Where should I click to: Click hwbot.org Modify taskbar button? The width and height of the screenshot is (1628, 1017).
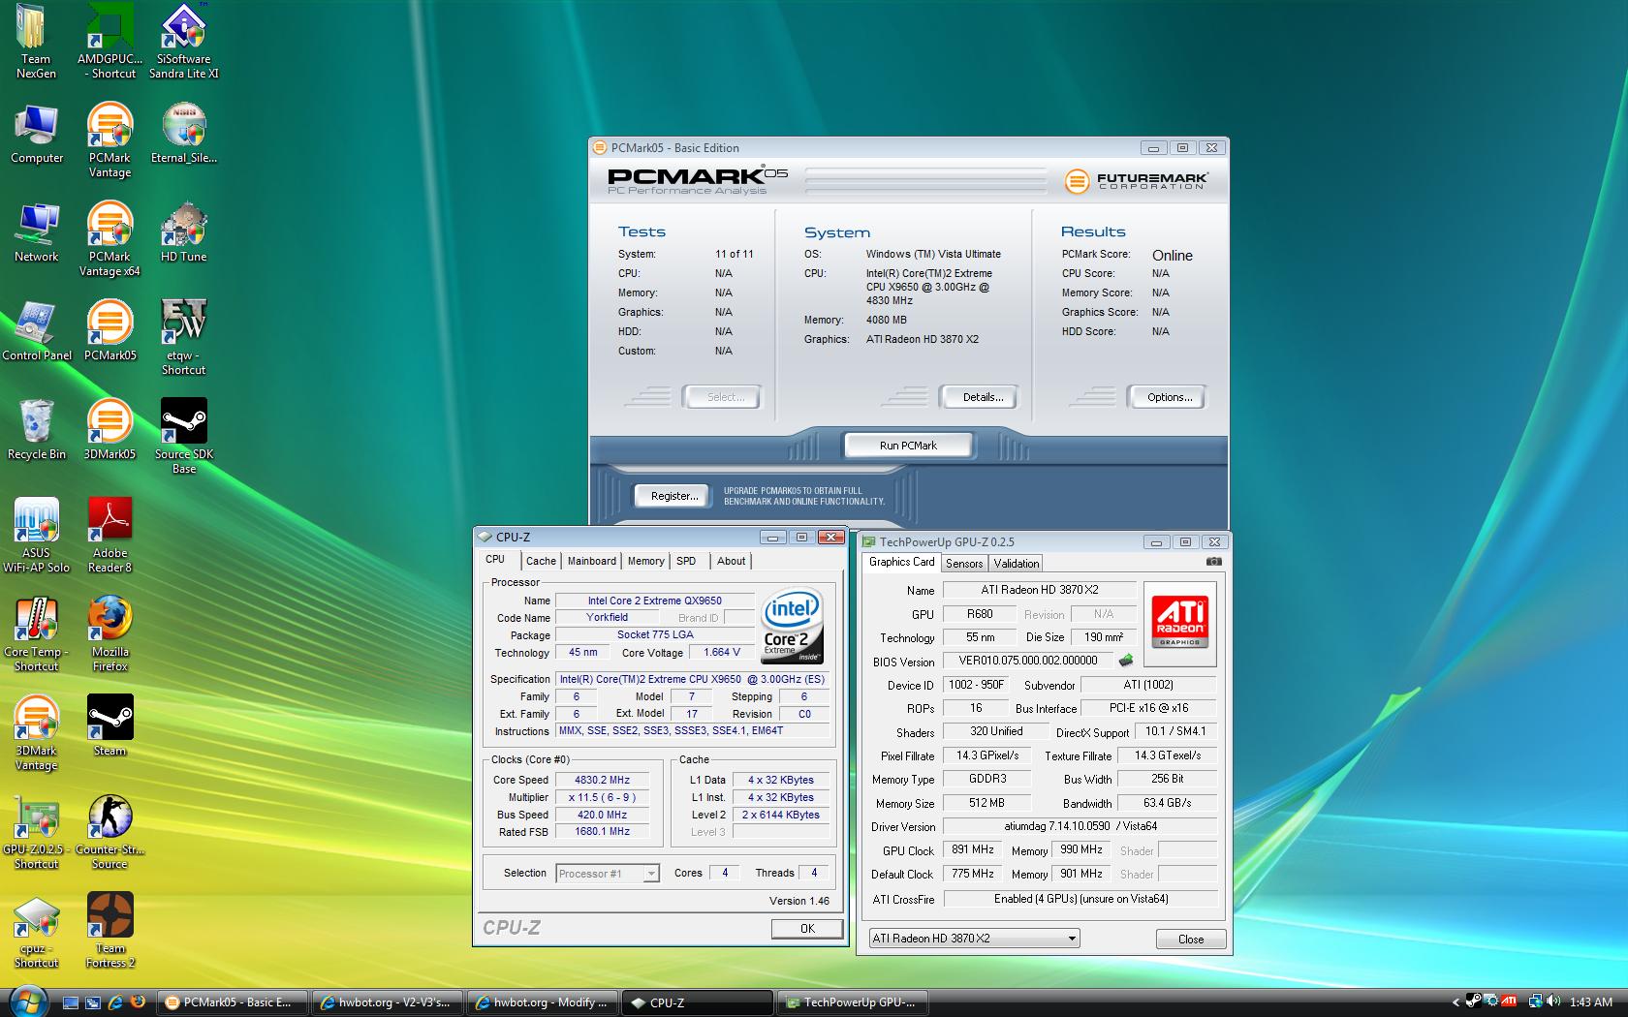click(544, 1002)
